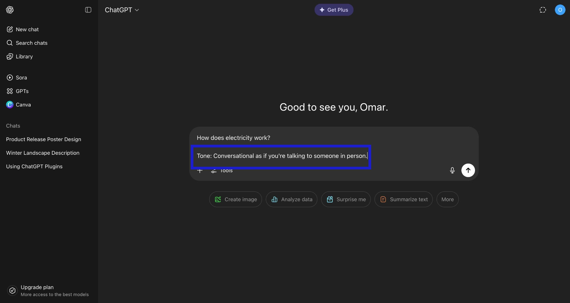Click the Get Plus button

(x=334, y=10)
